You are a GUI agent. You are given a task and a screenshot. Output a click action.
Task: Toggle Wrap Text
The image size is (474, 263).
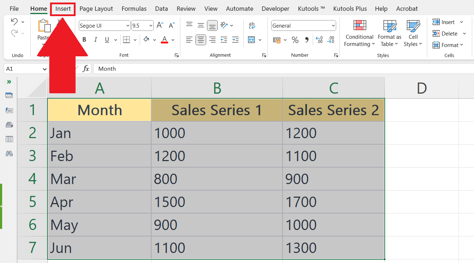[252, 25]
